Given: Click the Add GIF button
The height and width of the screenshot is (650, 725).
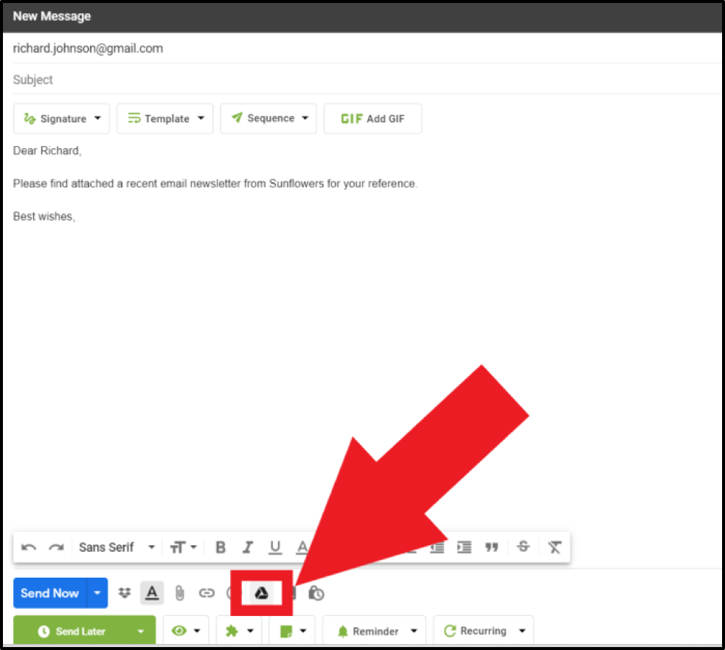Looking at the screenshot, I should (x=372, y=119).
